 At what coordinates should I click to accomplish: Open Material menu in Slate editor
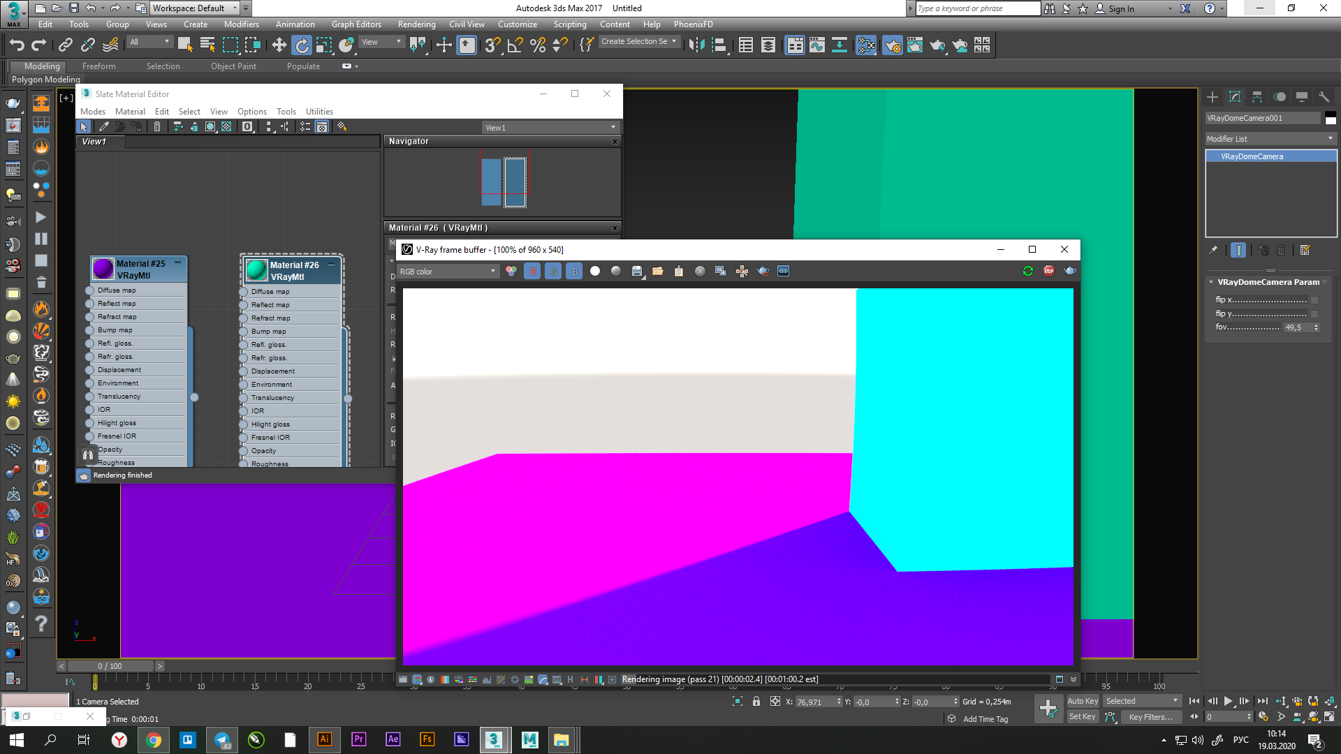pos(130,112)
